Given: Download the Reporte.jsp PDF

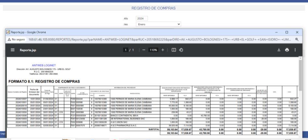Looking at the screenshot, I should (x=279, y=50).
